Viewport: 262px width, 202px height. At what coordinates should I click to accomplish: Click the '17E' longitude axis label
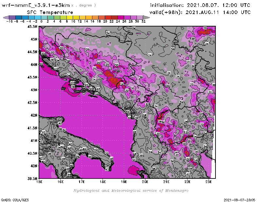(x=82, y=182)
